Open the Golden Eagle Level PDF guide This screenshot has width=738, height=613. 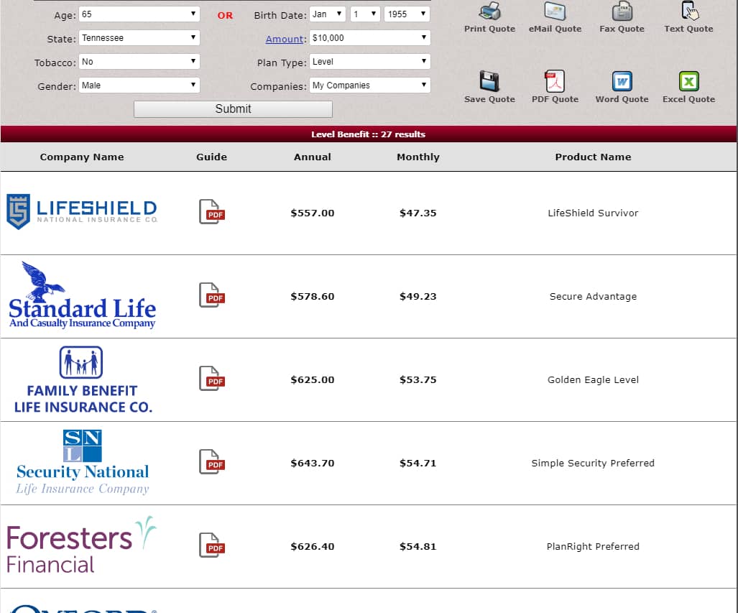tap(212, 379)
